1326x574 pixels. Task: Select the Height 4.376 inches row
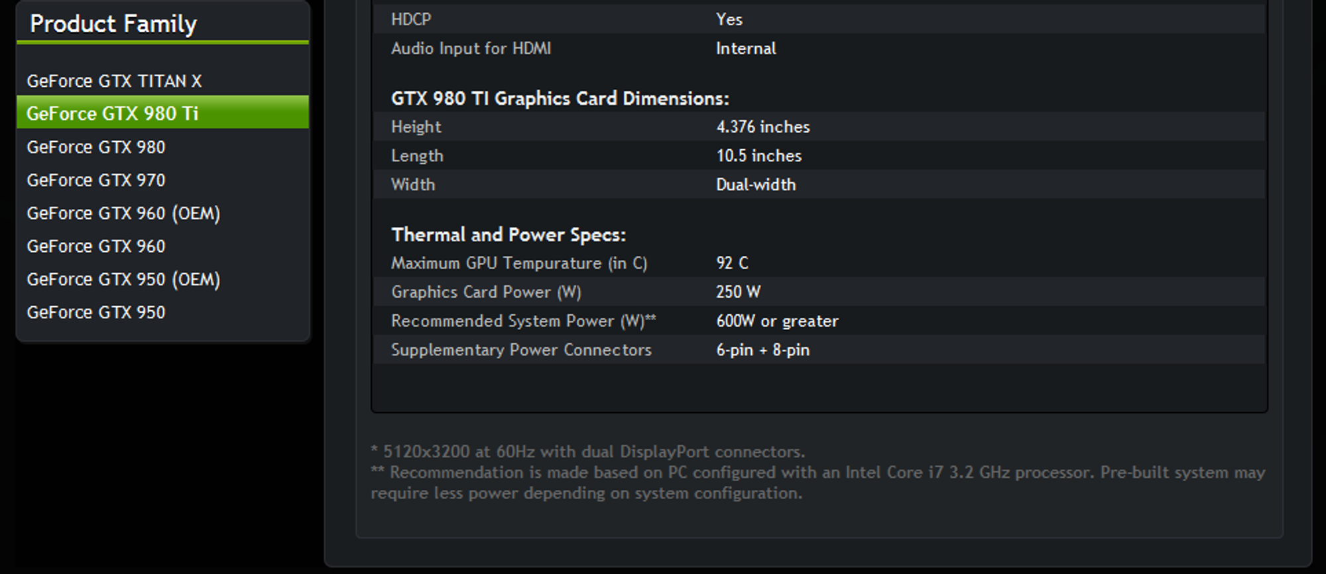819,127
